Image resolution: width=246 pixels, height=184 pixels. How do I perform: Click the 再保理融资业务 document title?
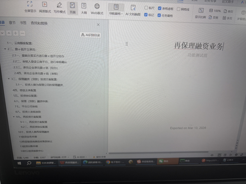[198, 46]
